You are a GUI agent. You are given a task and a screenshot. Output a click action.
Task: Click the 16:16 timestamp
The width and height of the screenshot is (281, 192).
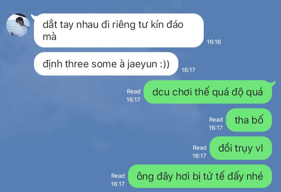(214, 42)
